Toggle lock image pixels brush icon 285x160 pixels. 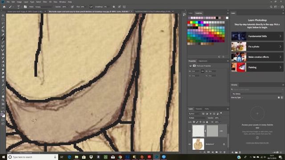(x=197, y=122)
